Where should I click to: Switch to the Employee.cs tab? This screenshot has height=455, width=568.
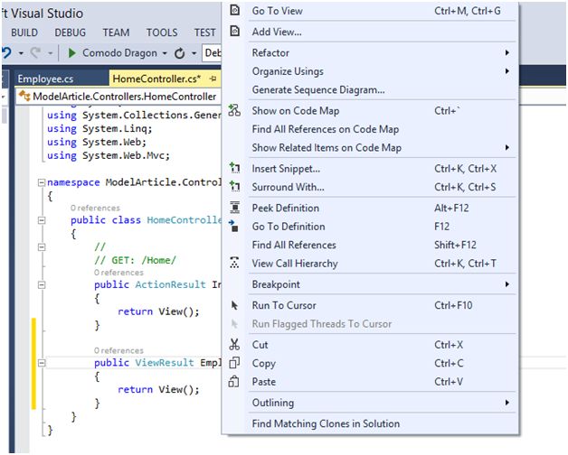point(45,79)
